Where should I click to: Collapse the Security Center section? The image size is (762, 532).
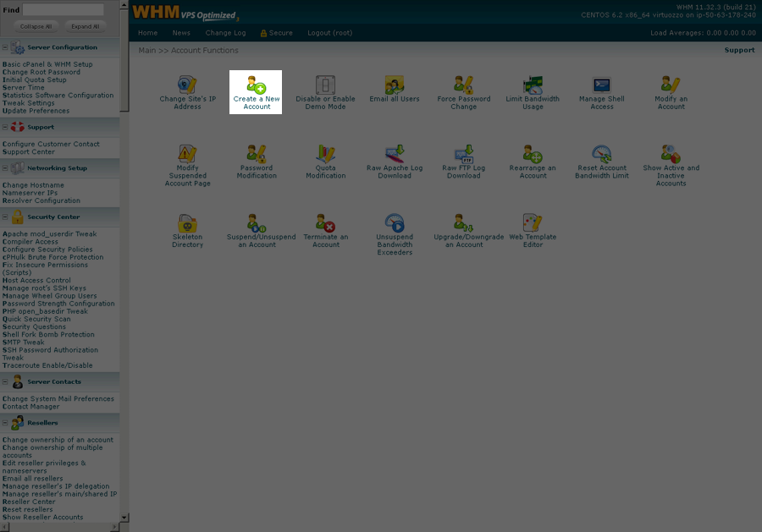click(x=5, y=217)
